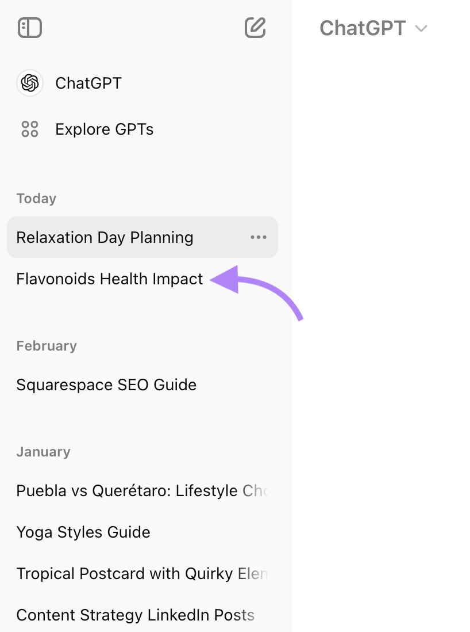This screenshot has width=470, height=632.
Task: Start a new chat with the compose icon
Action: pos(255,27)
